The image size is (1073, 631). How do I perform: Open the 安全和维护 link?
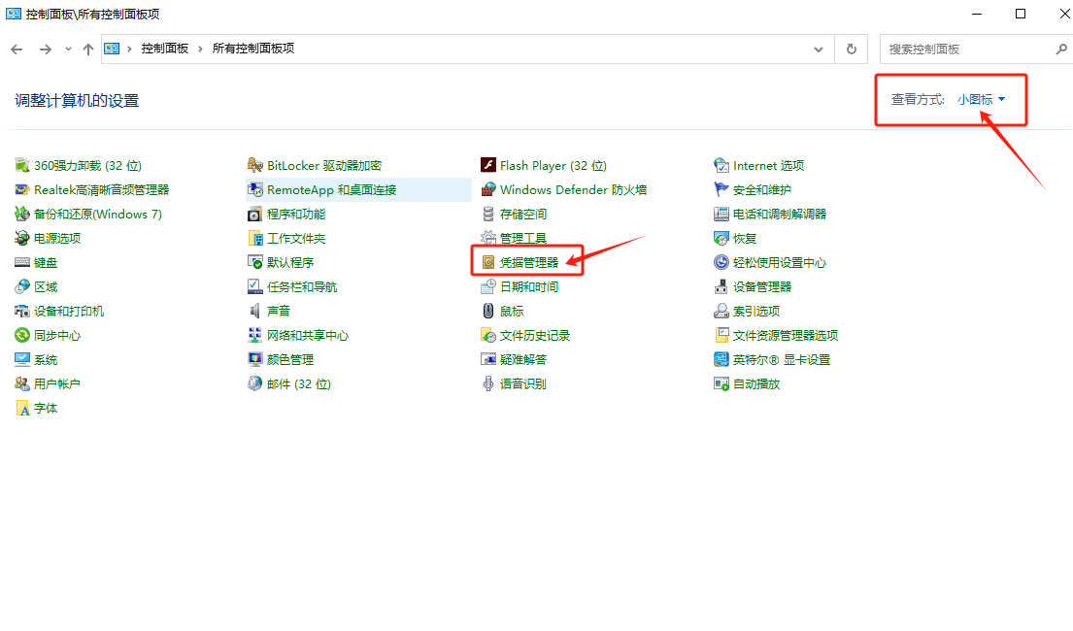761,189
